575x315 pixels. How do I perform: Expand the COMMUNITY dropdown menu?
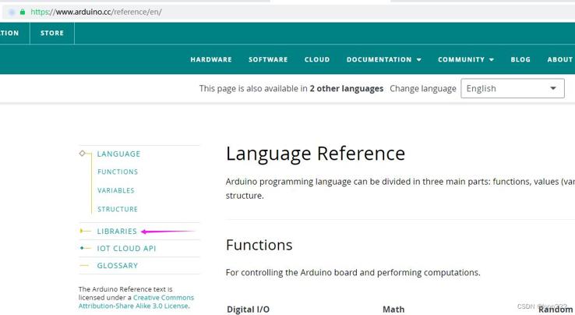466,59
